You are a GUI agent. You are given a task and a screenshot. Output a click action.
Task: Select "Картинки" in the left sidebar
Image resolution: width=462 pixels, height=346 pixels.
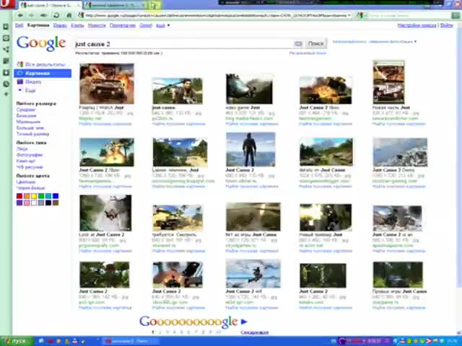click(38, 73)
